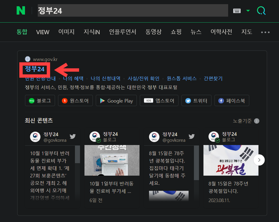Open the tweet text 8월 15일은 78주년

point(167,168)
